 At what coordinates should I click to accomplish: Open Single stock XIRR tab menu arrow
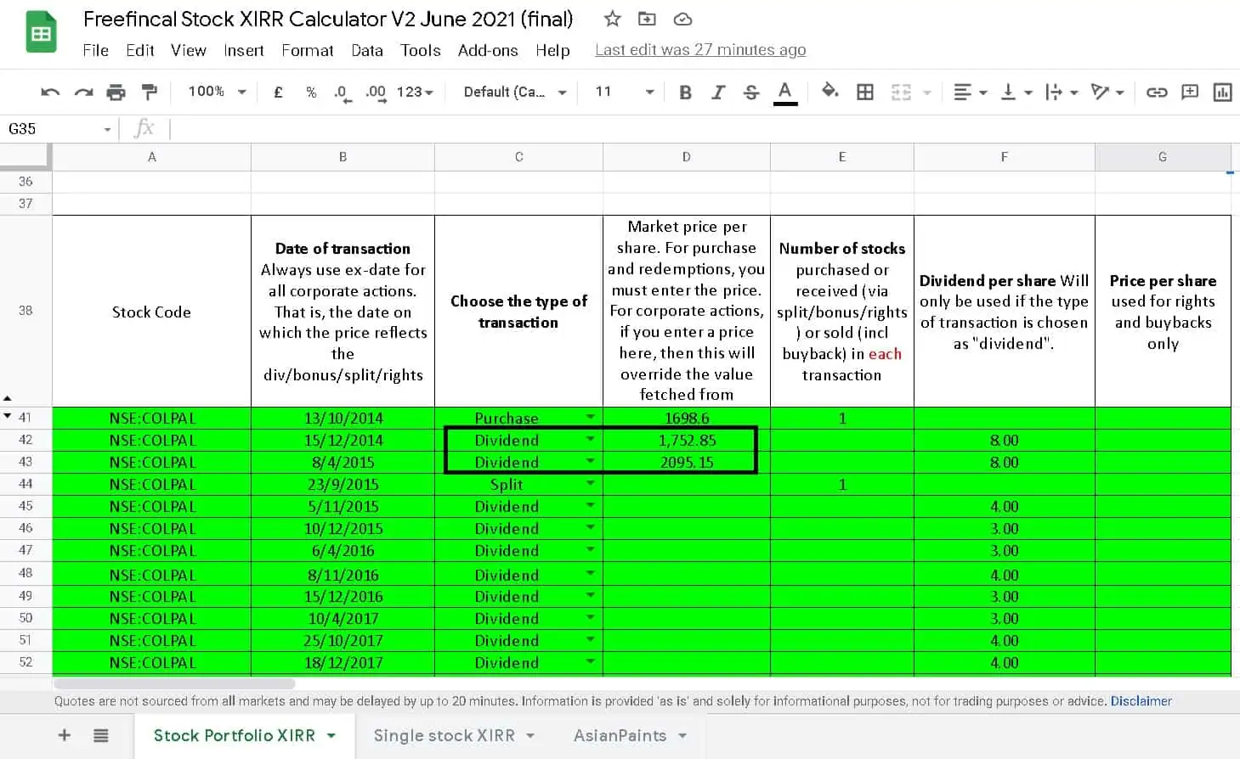[530, 736]
